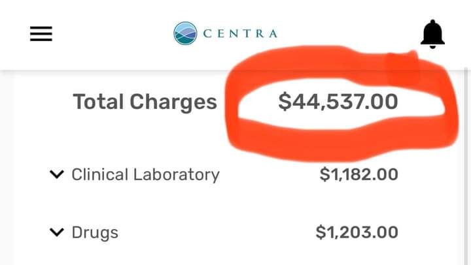The image size is (471, 265).
Task: Click the Centra circular logo emblem
Action: click(x=185, y=33)
